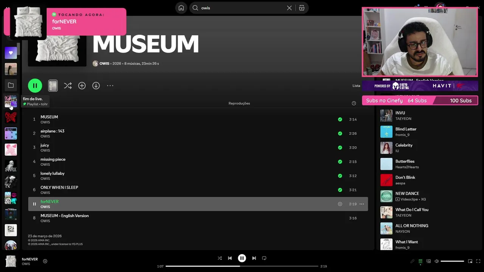Toggle saved check for airplane : 143
Screen dimensions: 484x272
tap(340, 133)
